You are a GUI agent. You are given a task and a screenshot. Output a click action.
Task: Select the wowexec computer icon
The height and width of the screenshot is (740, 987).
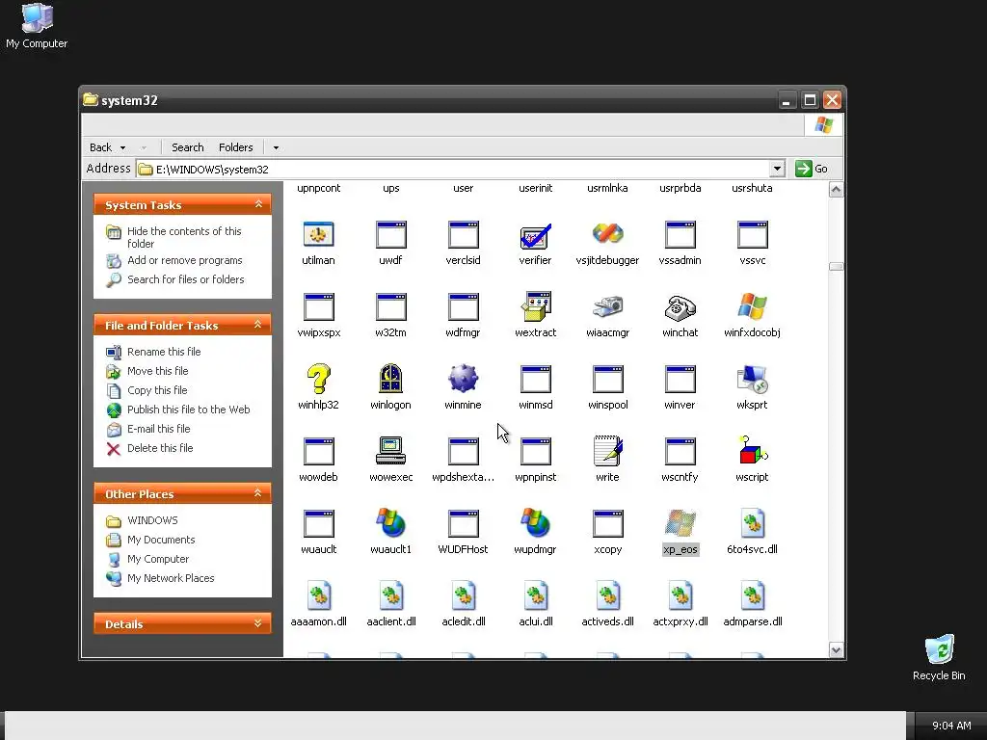pos(391,452)
